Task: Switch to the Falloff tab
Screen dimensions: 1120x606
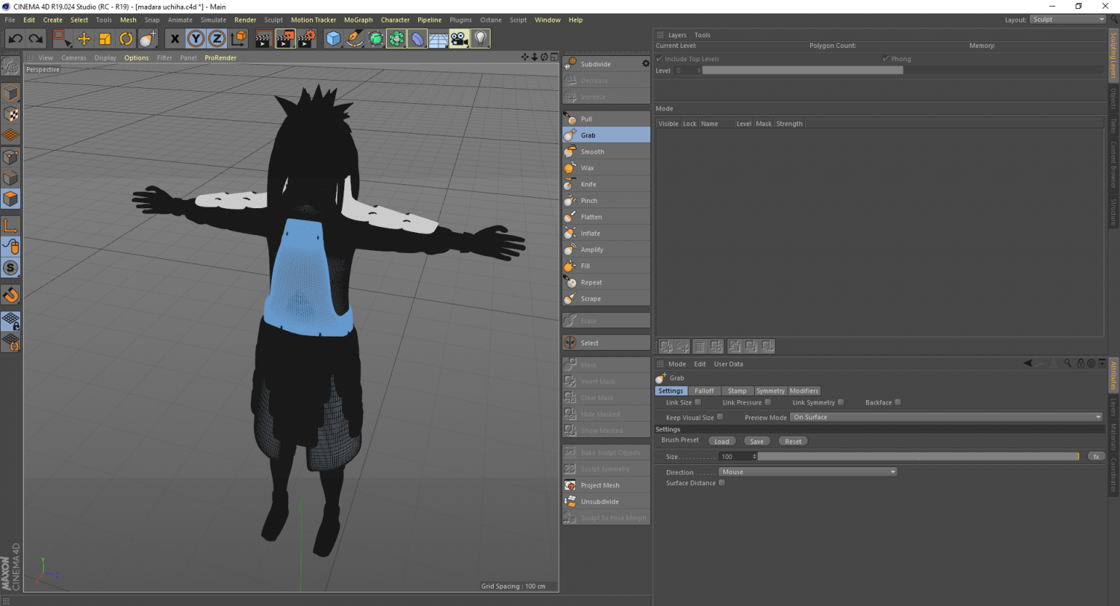Action: 703,391
